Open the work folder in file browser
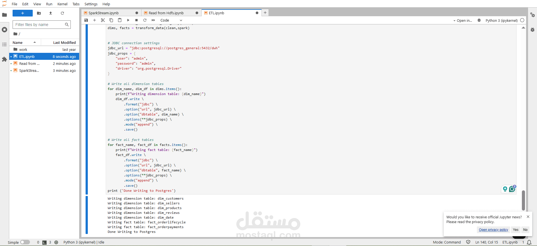The image size is (537, 246). (x=23, y=49)
